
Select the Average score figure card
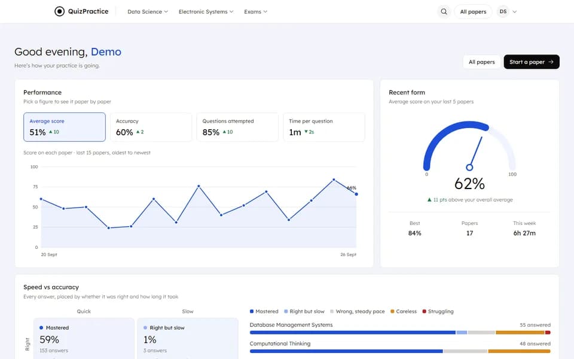click(x=65, y=127)
